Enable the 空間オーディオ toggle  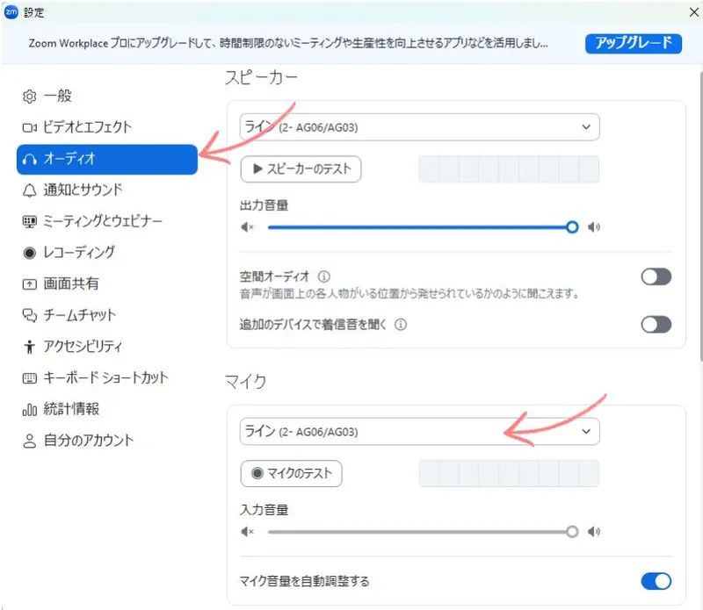[656, 277]
